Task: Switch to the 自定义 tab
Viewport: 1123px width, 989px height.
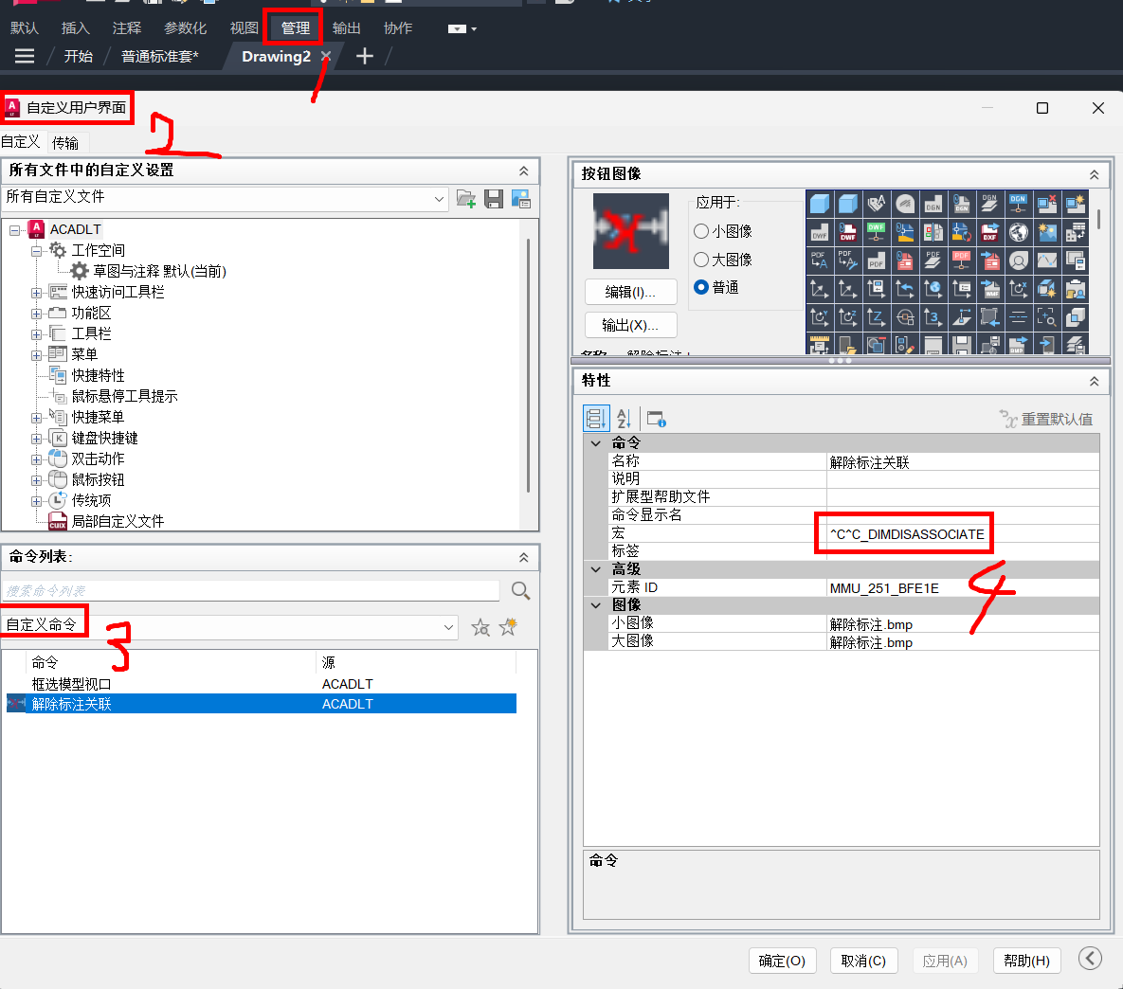Action: [x=21, y=142]
